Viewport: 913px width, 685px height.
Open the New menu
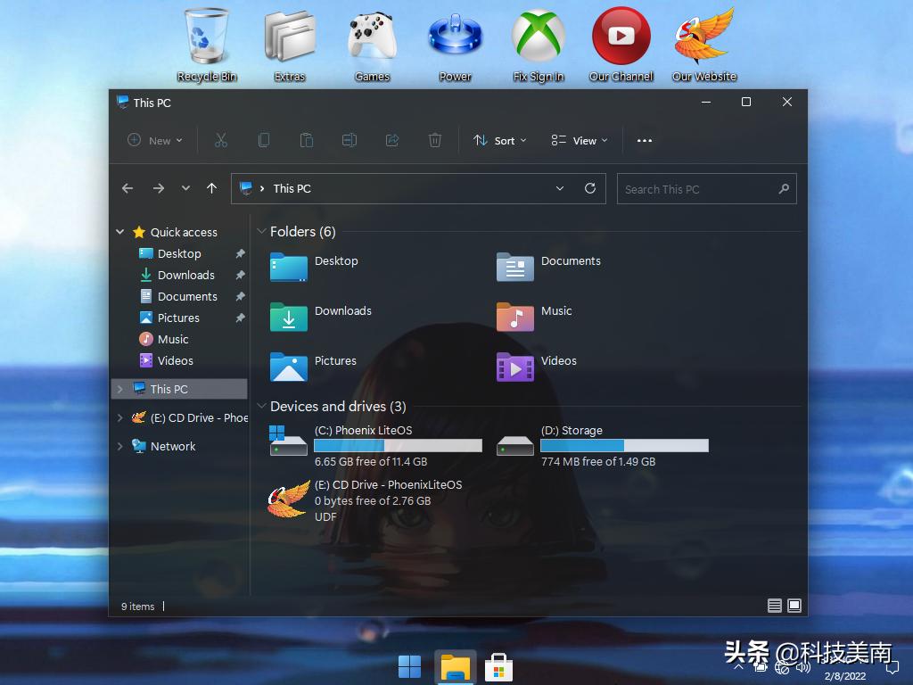[155, 140]
